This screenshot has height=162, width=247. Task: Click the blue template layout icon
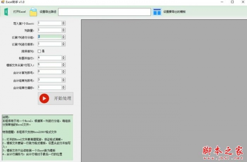(157, 12)
